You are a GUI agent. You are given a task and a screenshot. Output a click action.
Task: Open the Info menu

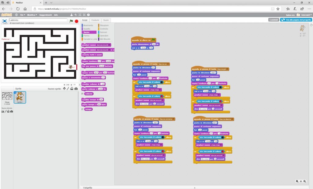[x=56, y=15]
